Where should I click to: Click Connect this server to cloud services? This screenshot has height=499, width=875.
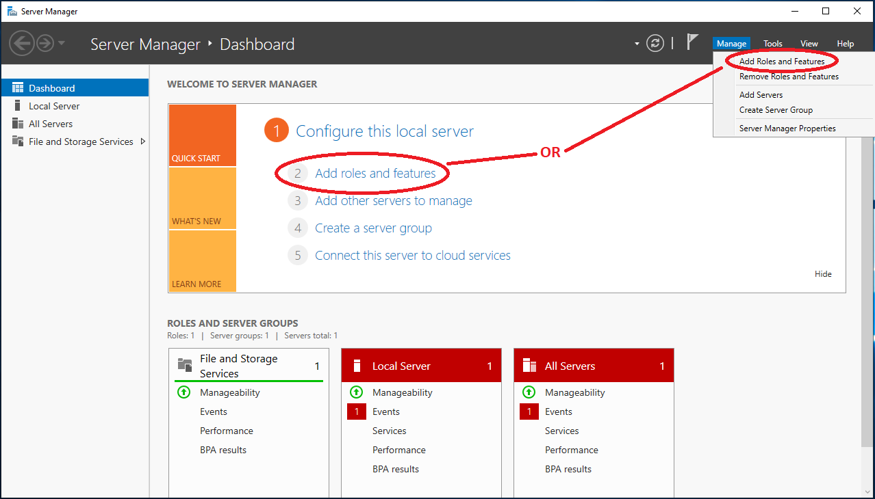[x=413, y=256]
